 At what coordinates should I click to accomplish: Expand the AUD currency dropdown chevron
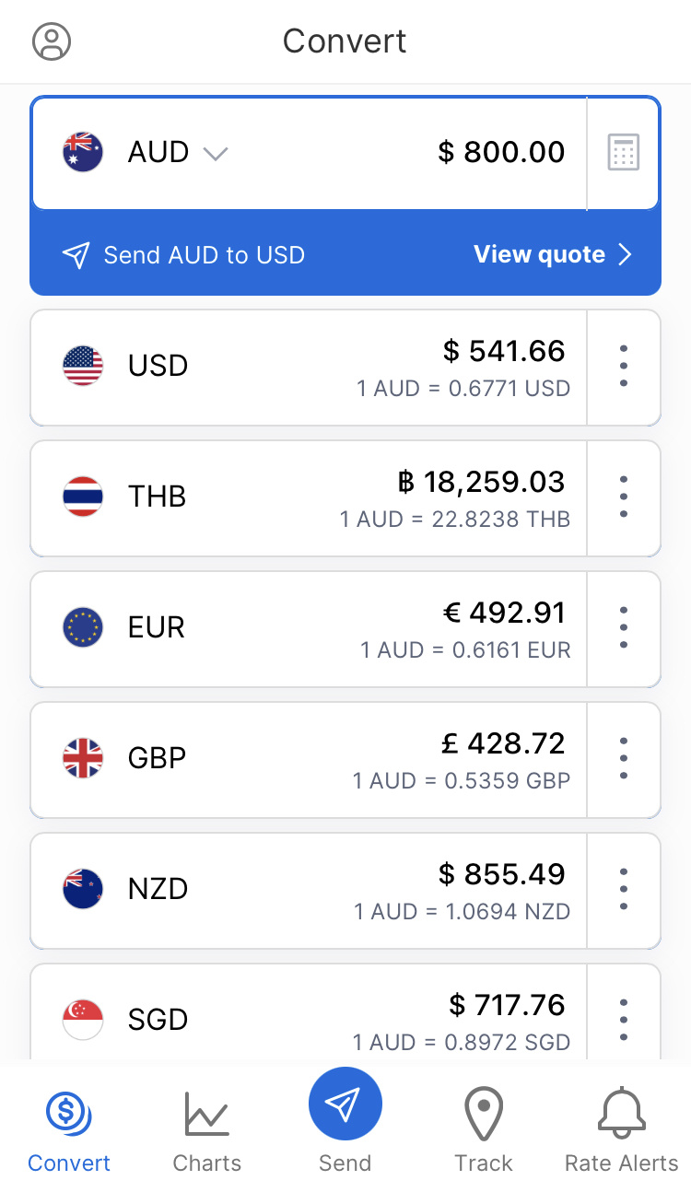tap(216, 153)
